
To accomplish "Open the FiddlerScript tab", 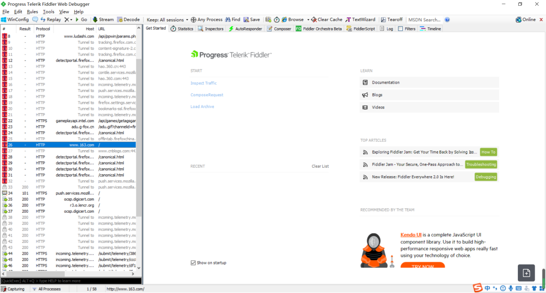I will 360,29.
